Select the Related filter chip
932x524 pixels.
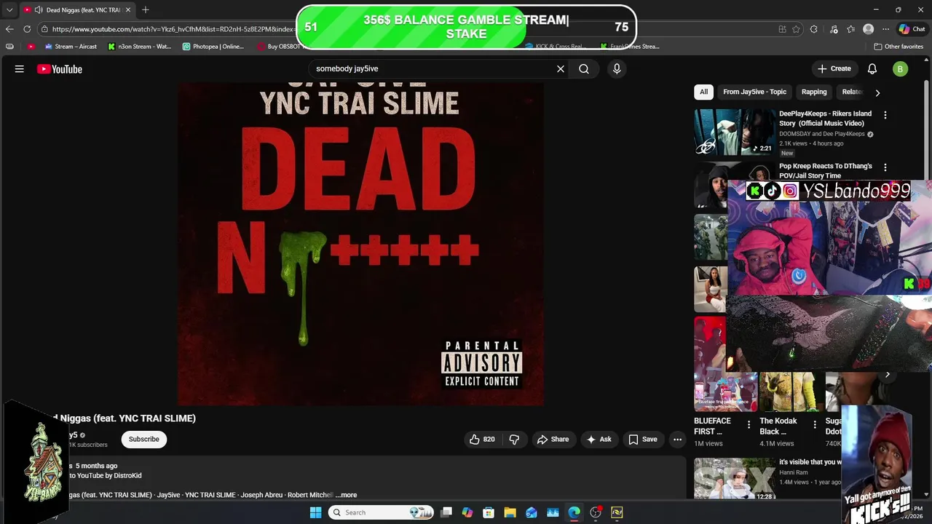(852, 92)
